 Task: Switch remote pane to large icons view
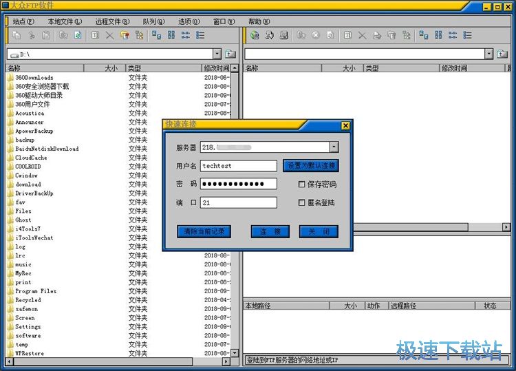pyautogui.click(x=424, y=35)
